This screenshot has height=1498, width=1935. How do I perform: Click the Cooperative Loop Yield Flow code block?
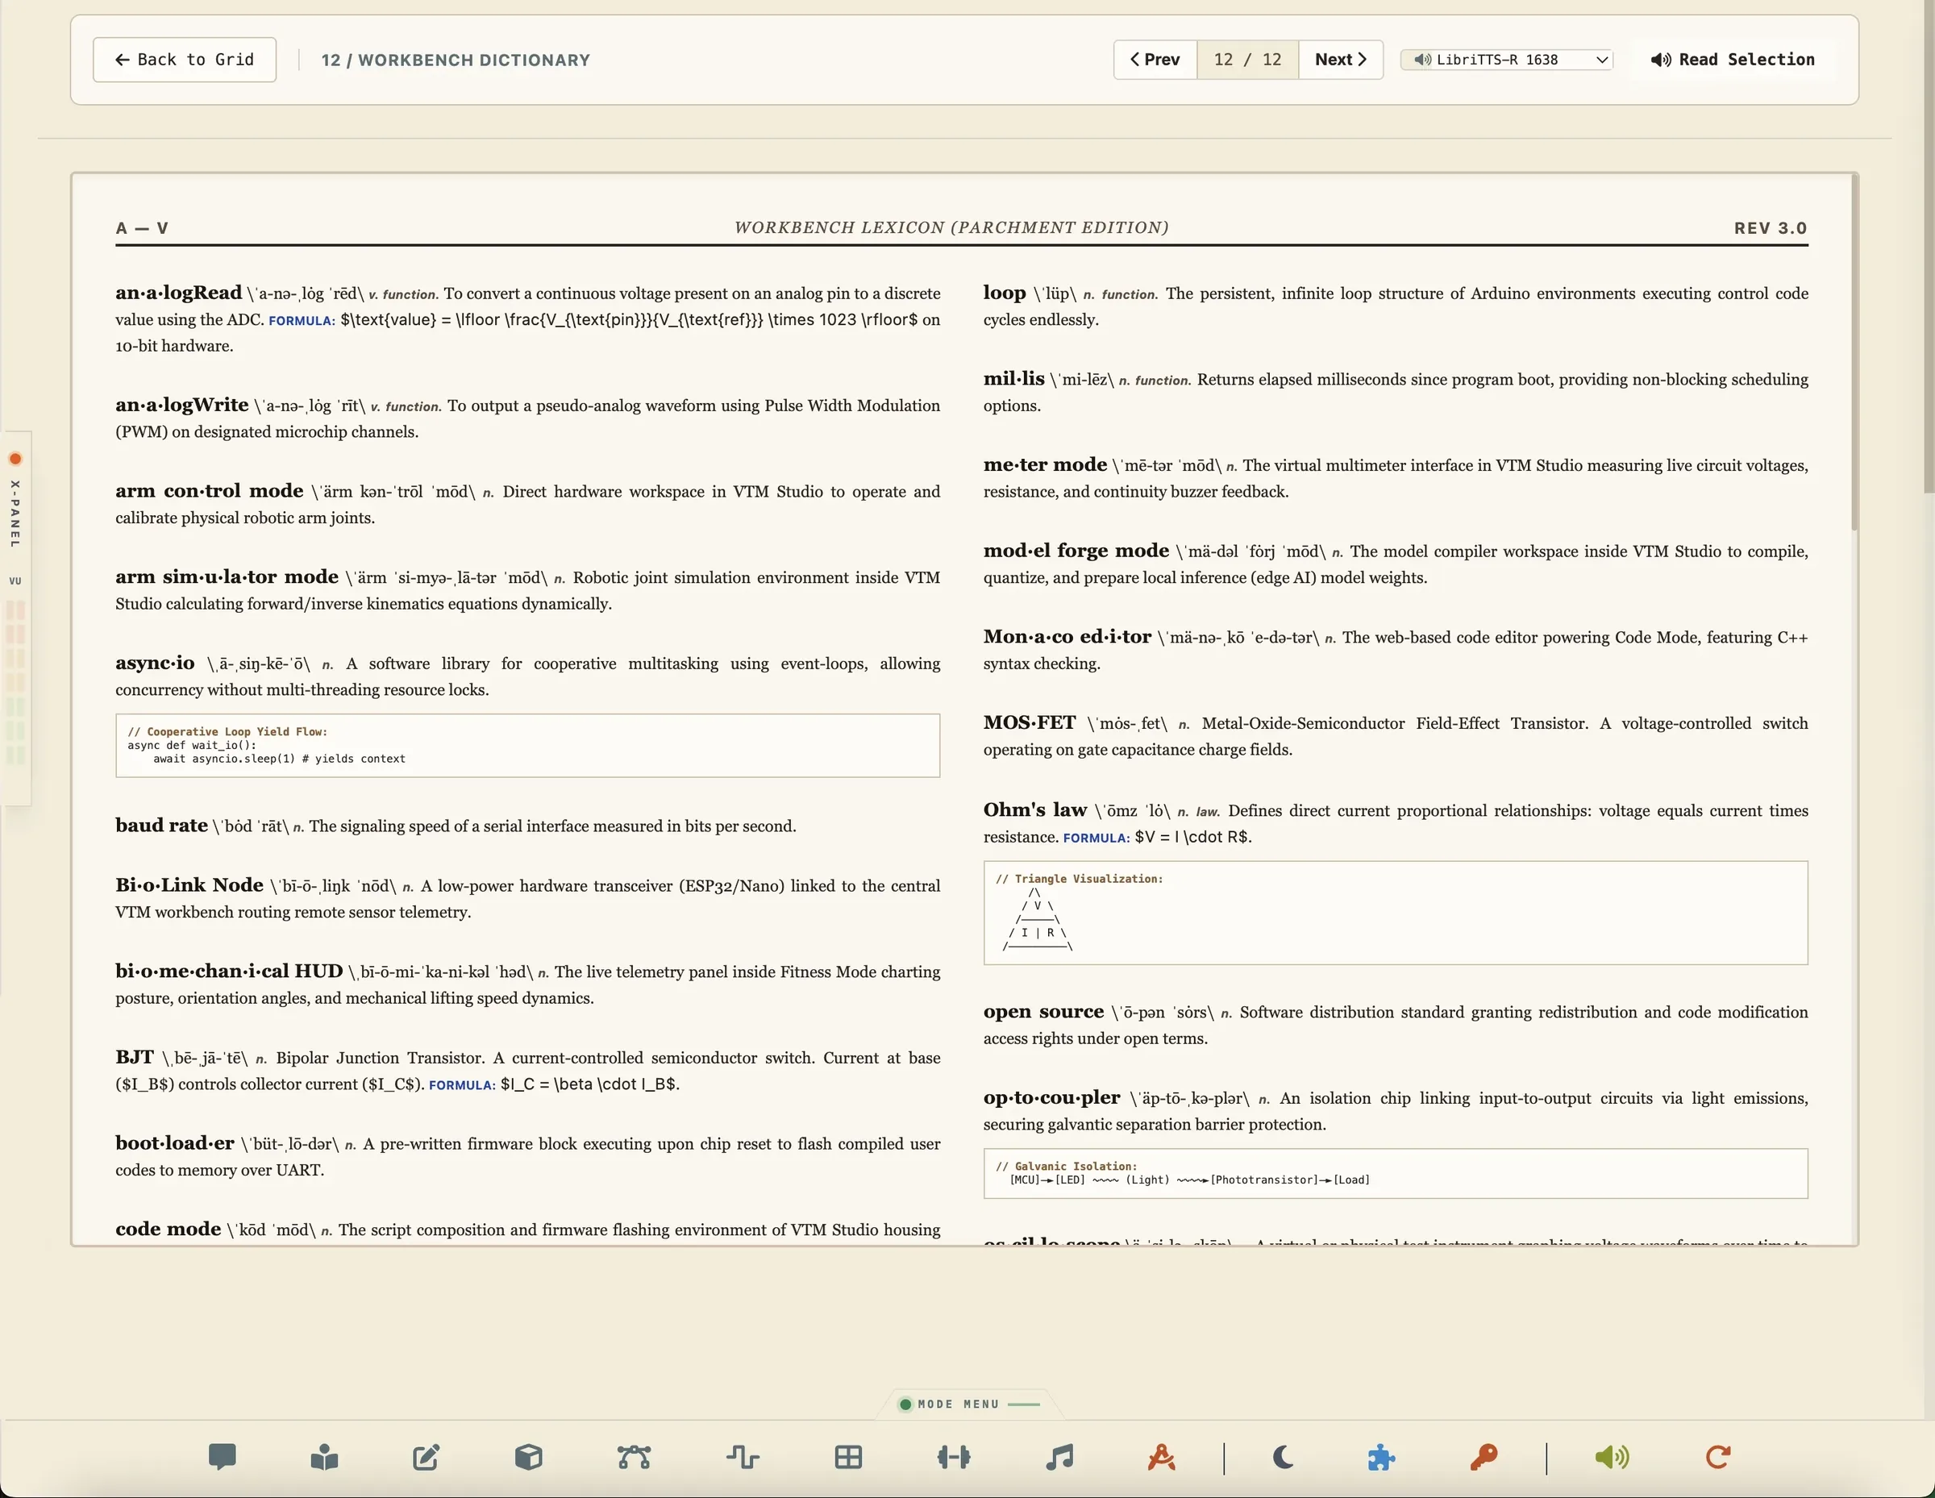pyautogui.click(x=527, y=746)
